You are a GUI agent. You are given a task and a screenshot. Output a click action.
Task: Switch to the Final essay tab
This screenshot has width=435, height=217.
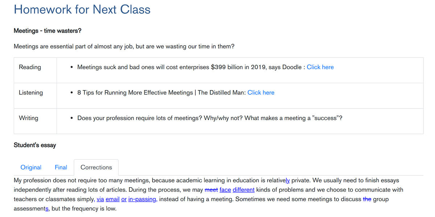tap(61, 167)
